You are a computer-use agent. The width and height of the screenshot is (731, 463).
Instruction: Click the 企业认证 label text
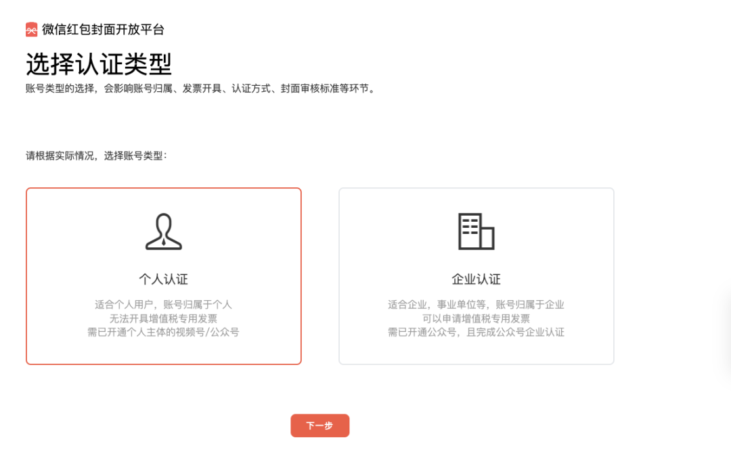click(477, 279)
